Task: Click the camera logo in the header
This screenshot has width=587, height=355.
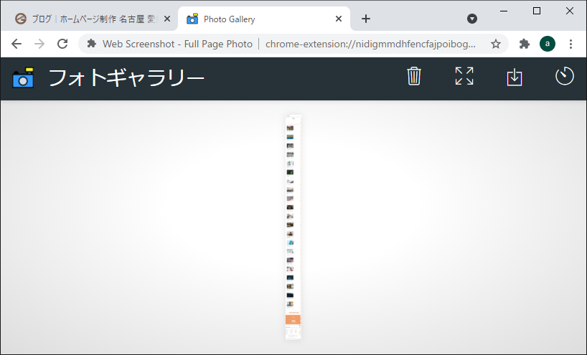Action: click(23, 77)
